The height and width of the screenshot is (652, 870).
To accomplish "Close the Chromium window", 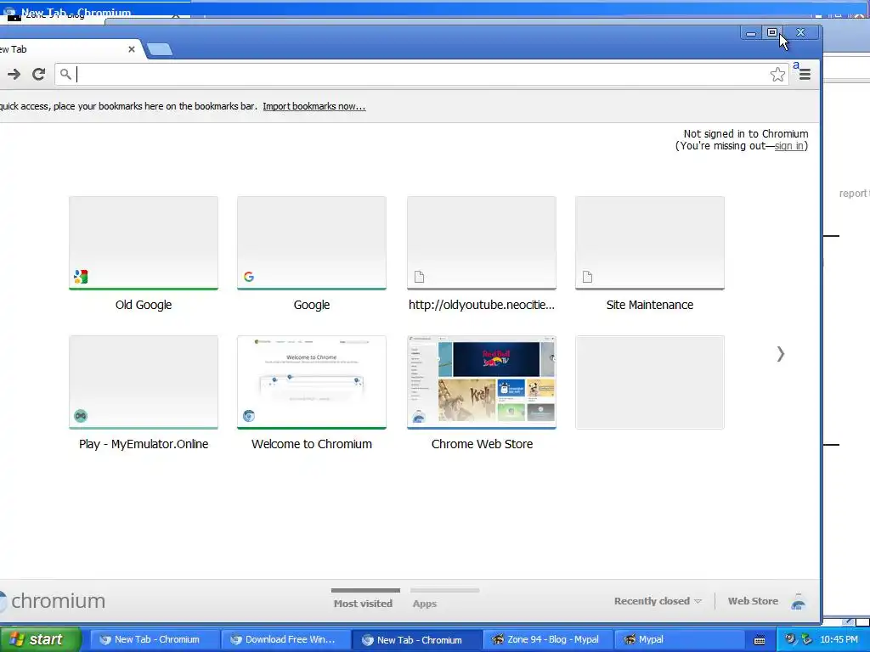I will pos(800,33).
